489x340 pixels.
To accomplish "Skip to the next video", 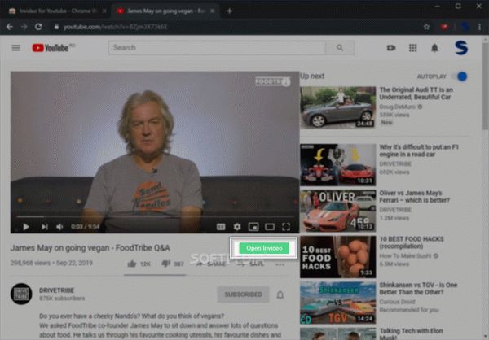I will click(45, 227).
